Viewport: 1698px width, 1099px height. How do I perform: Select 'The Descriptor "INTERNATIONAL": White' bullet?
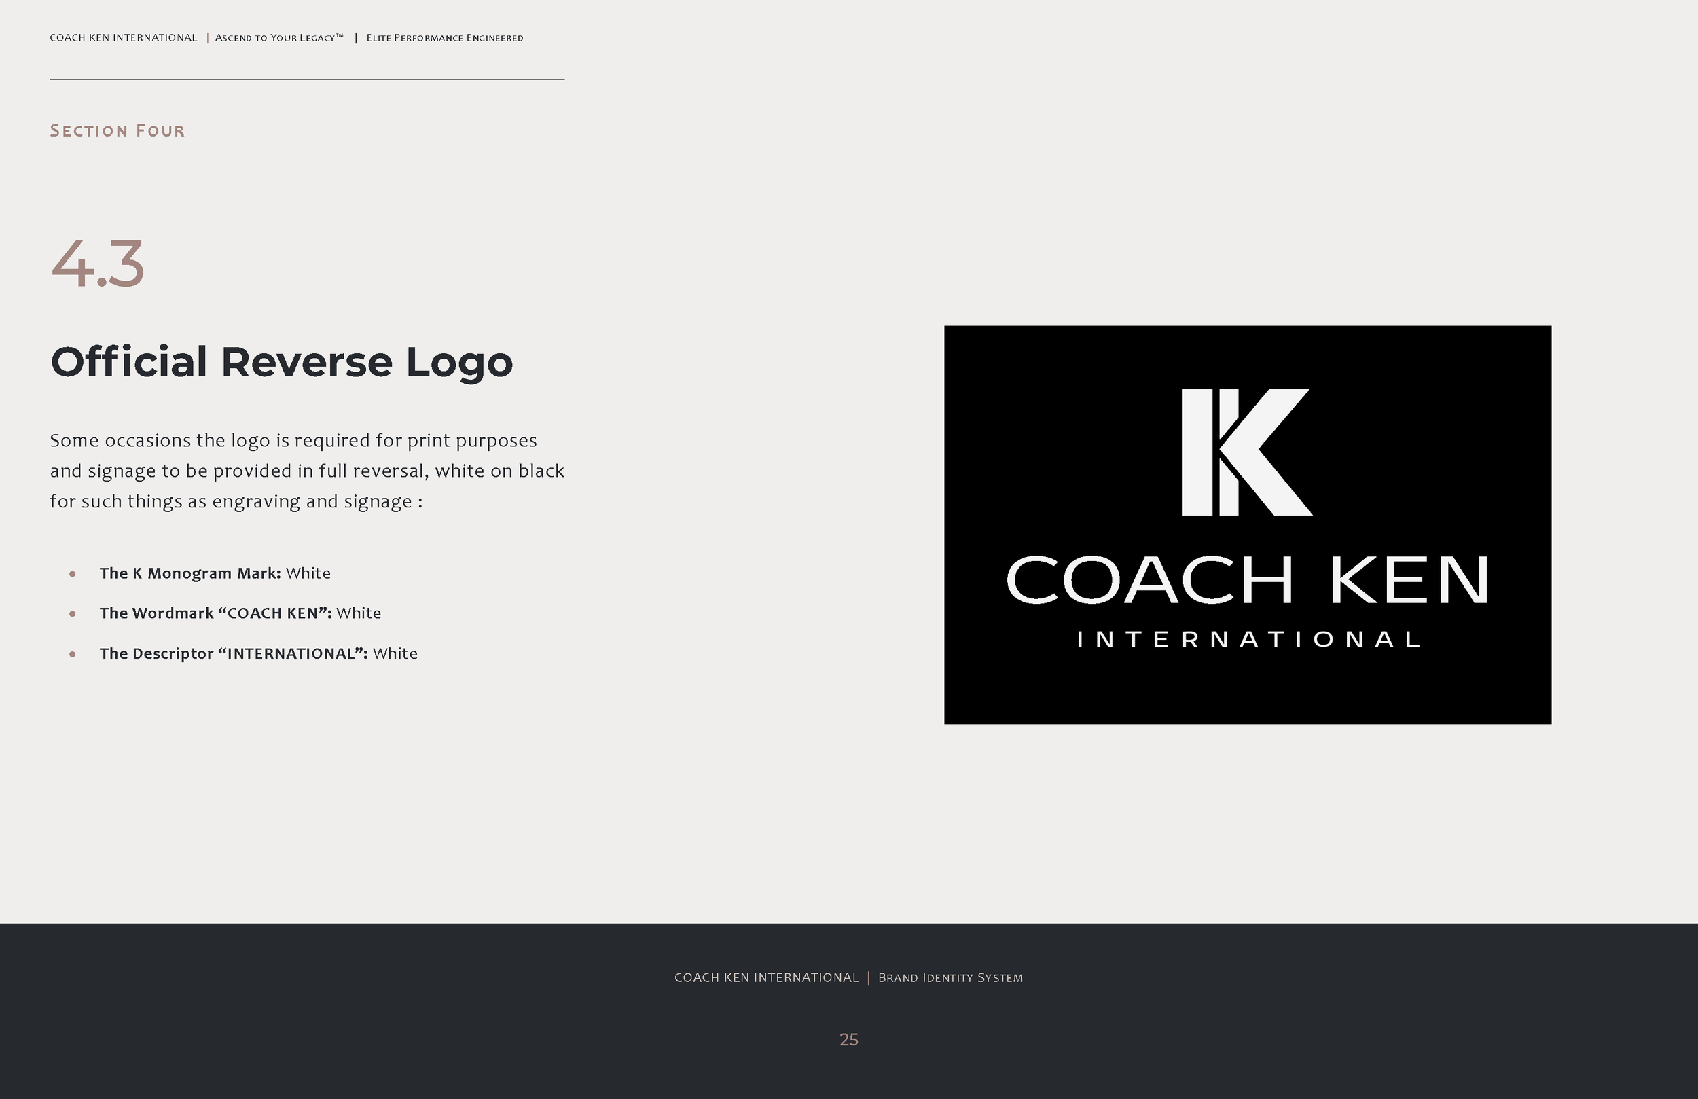click(x=258, y=653)
